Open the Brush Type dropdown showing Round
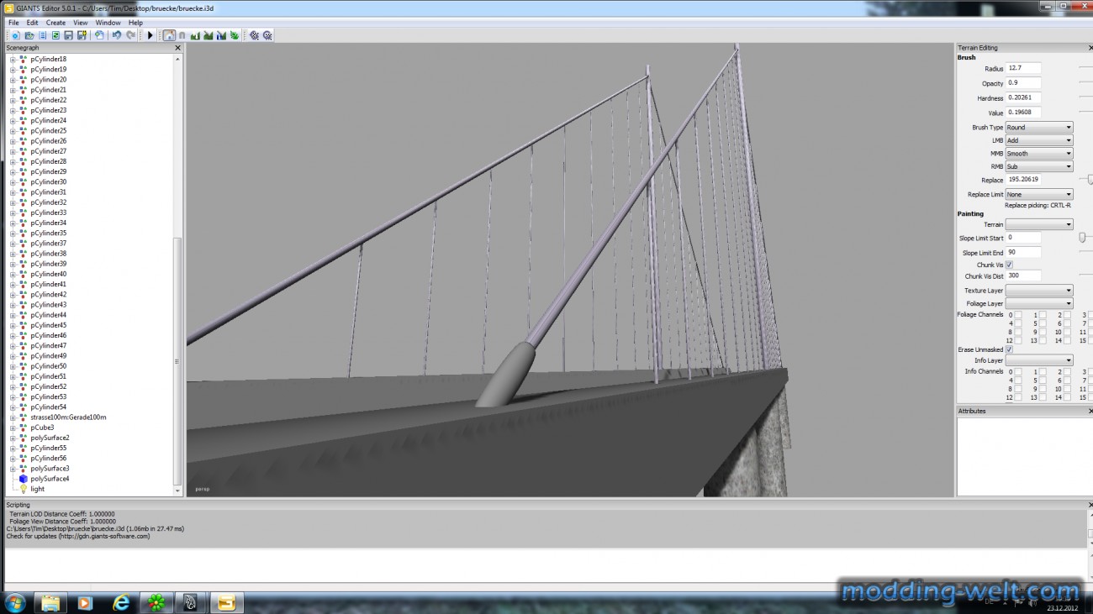Viewport: 1093px width, 614px height. pyautogui.click(x=1039, y=128)
